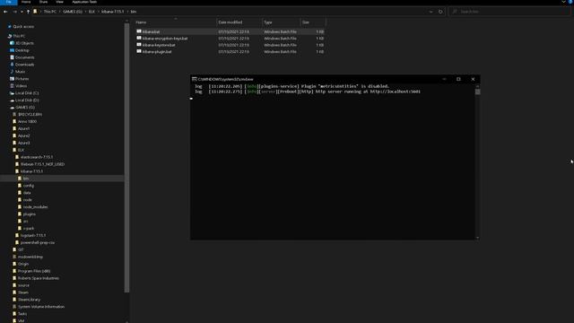574x323 pixels.
Task: Select the ELK folder in tree
Action: click(21, 150)
